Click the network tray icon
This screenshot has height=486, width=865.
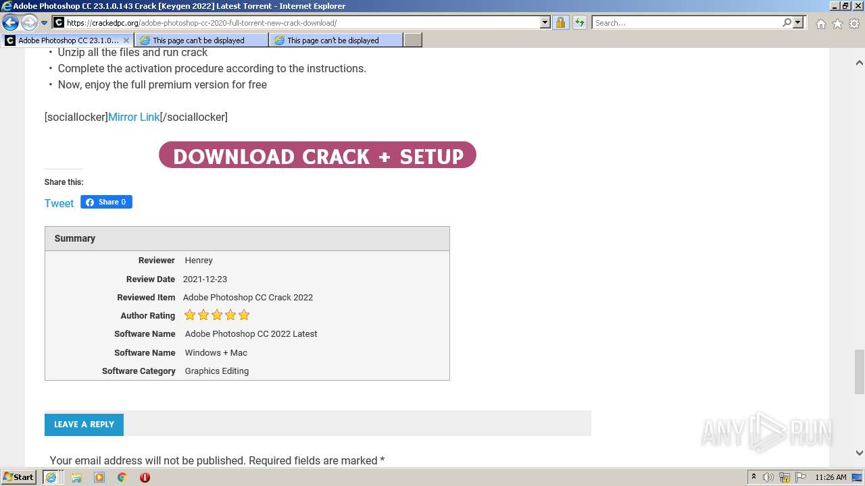click(784, 477)
